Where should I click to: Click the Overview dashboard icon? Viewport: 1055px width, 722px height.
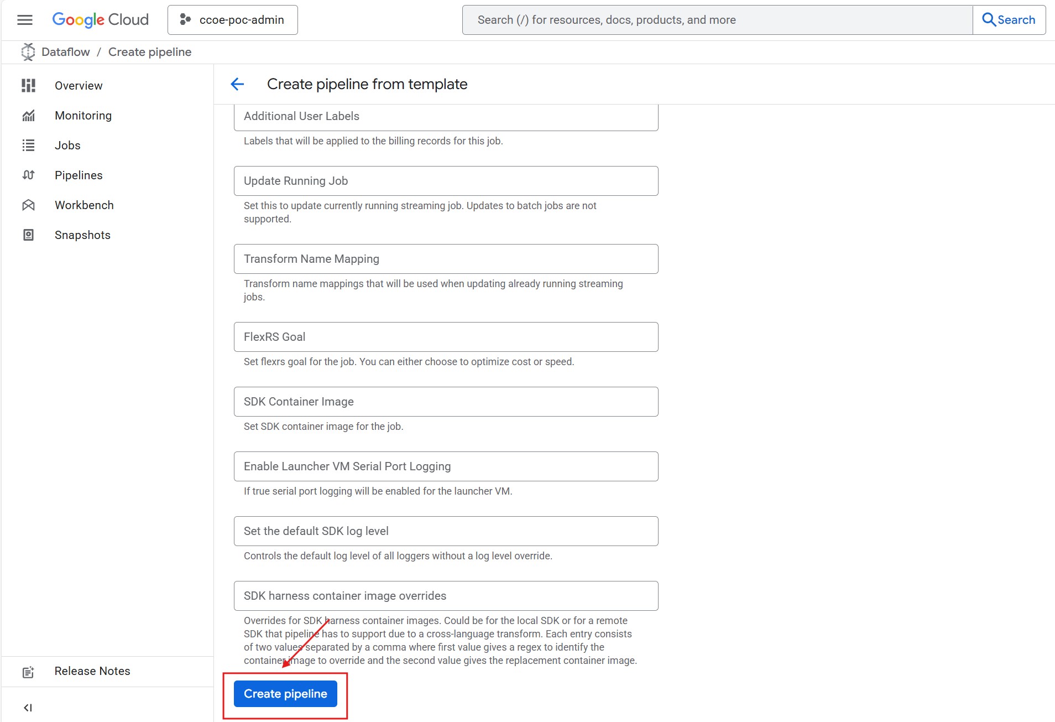tap(28, 86)
